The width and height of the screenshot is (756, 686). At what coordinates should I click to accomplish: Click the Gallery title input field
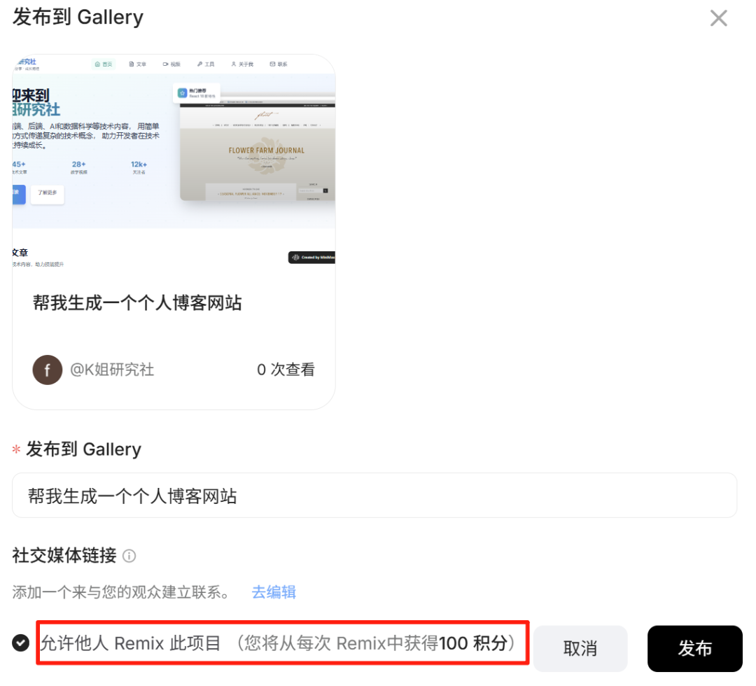click(x=374, y=496)
